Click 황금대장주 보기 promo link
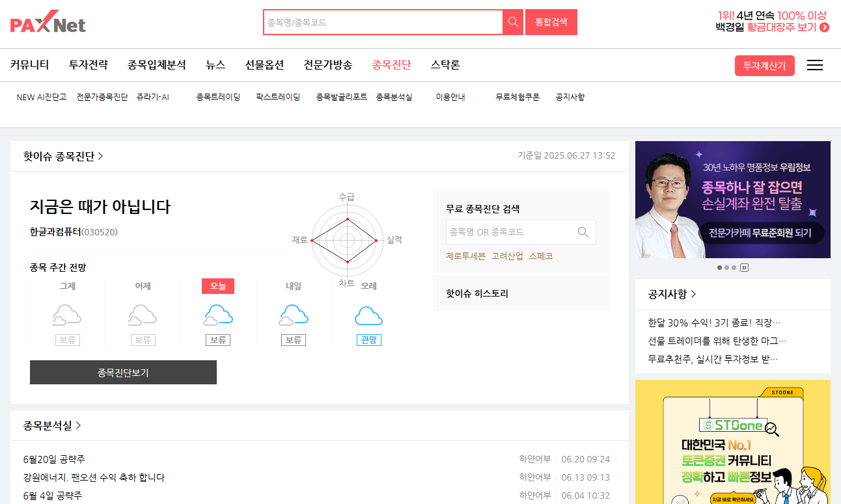 tap(781, 27)
